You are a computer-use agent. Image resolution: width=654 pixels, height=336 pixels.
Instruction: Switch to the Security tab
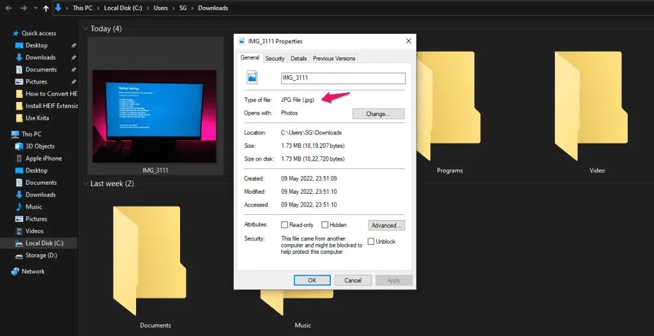click(x=275, y=59)
